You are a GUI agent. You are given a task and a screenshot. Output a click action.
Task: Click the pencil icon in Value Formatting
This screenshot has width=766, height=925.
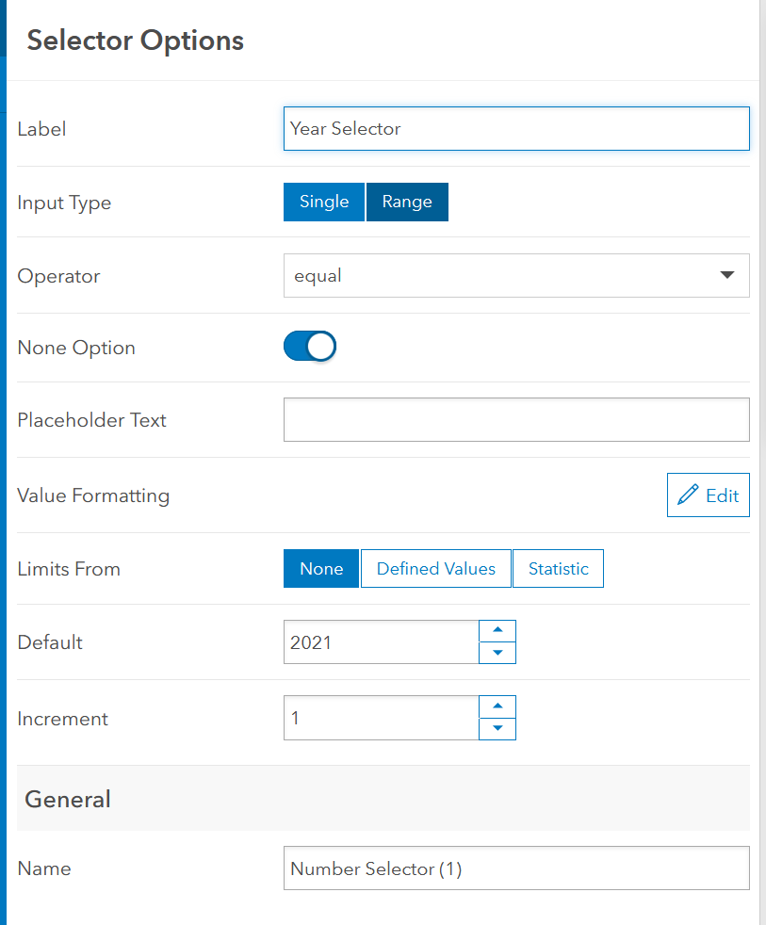coord(688,495)
